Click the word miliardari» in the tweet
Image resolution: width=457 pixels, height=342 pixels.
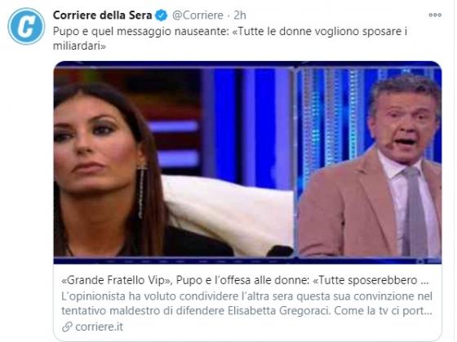[x=79, y=46]
